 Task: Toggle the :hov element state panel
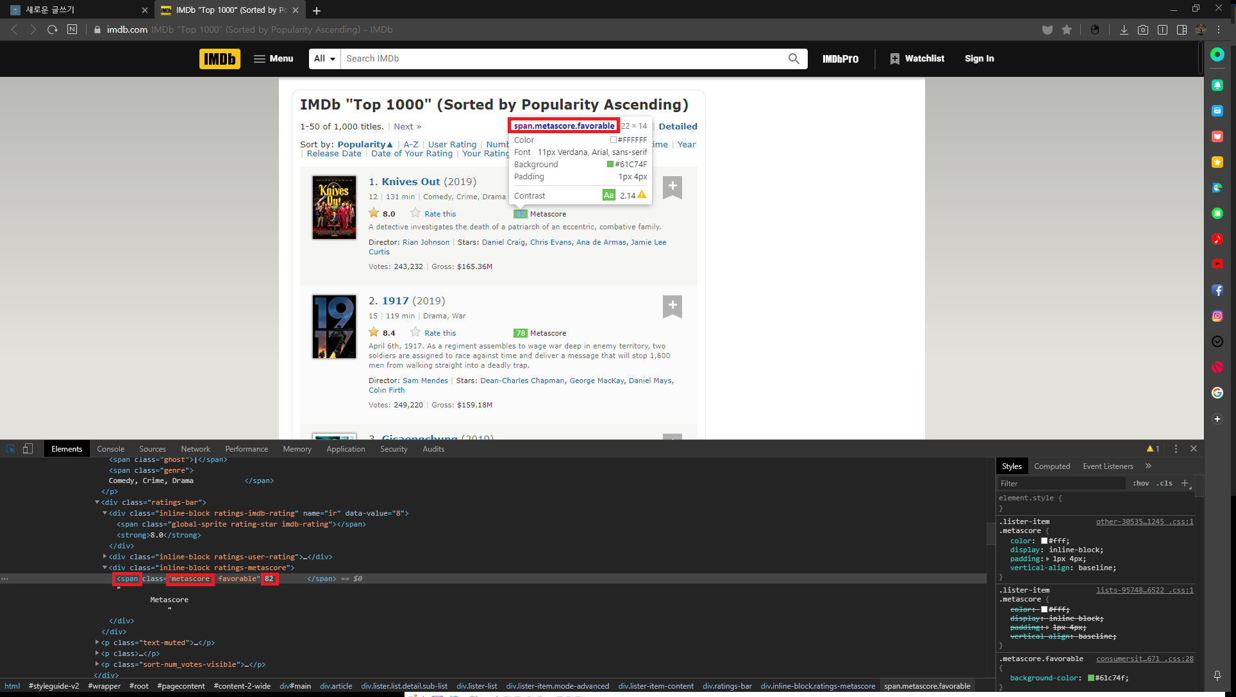click(x=1140, y=483)
